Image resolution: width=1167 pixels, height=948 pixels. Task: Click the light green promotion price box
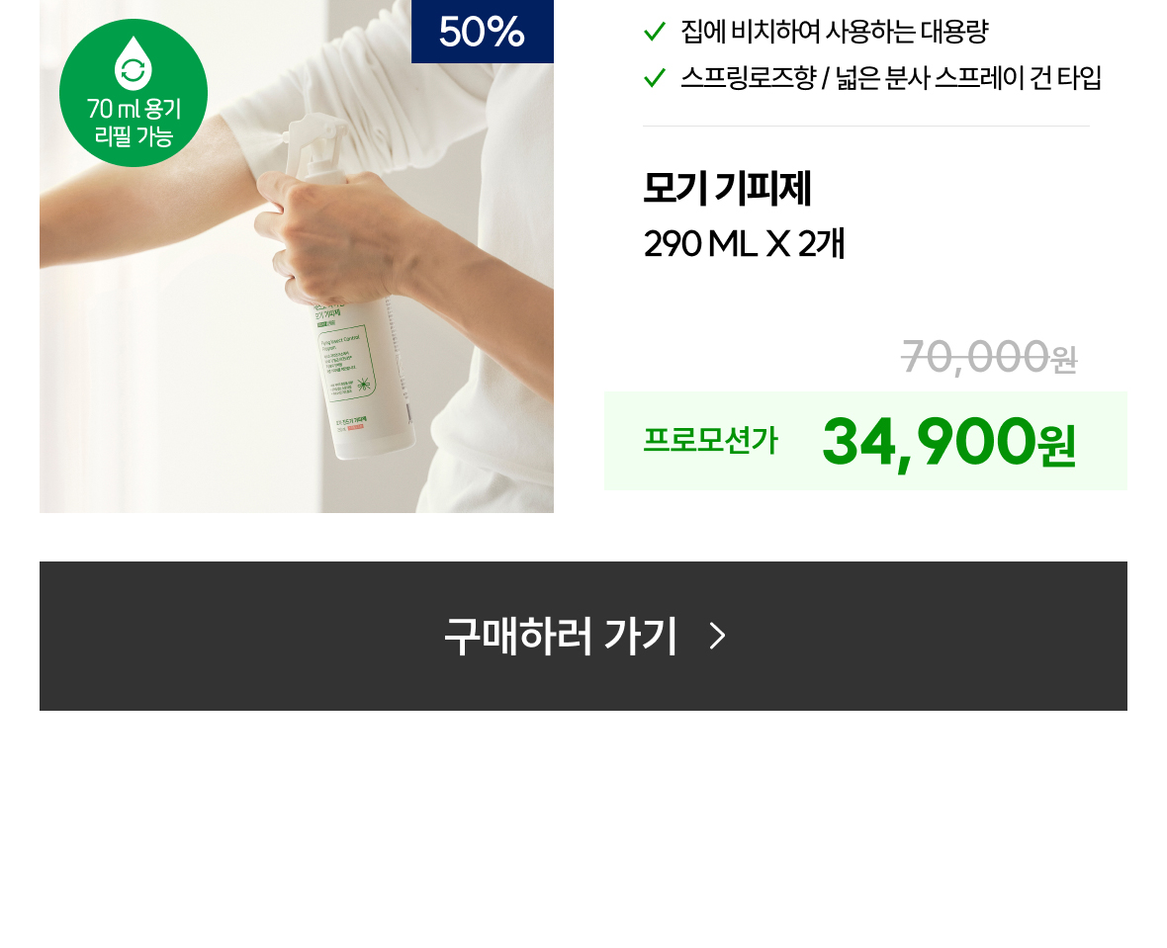click(x=865, y=441)
